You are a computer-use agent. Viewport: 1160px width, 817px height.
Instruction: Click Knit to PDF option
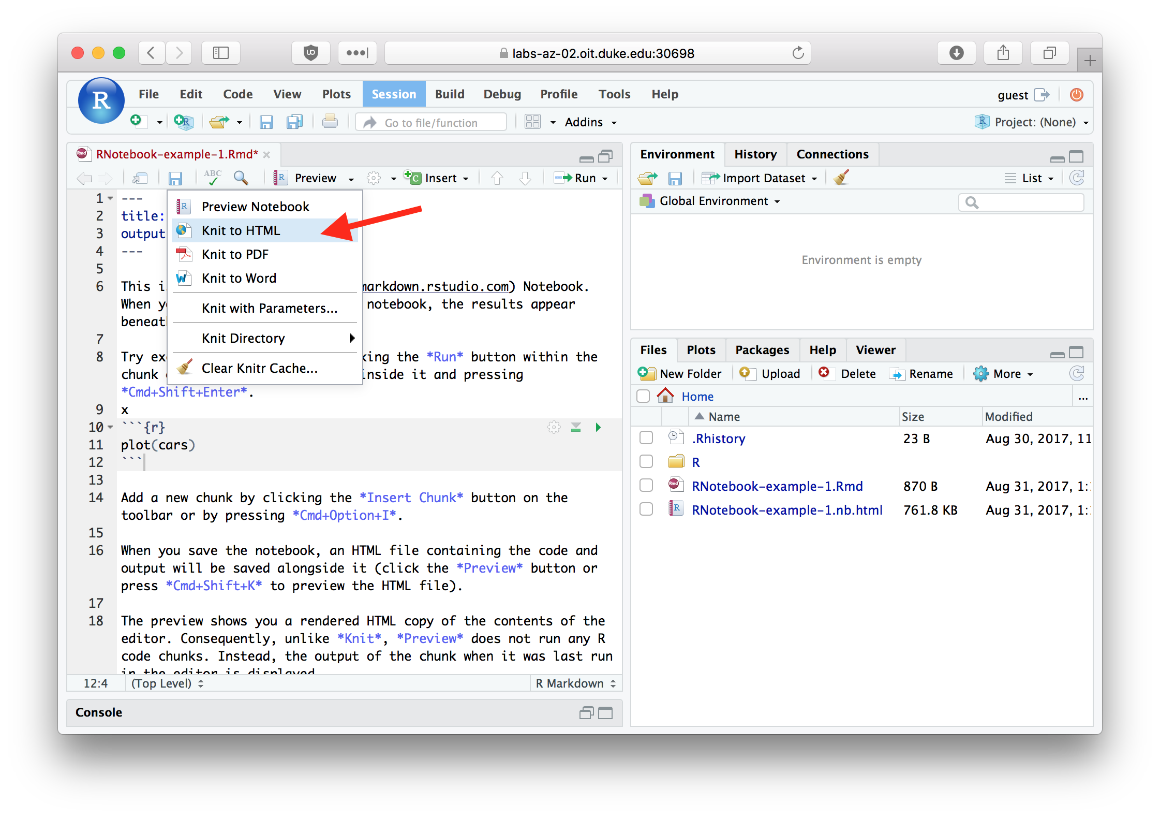(234, 256)
